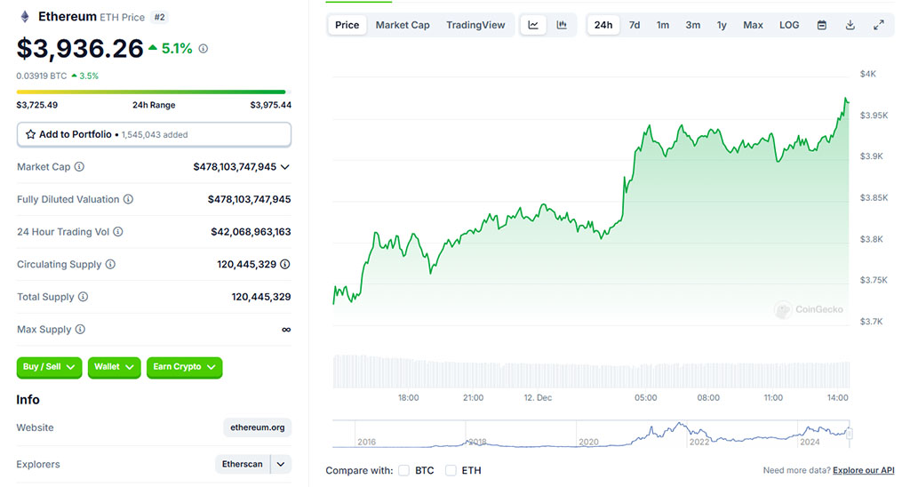Click the $4K price axis label

pos(867,74)
